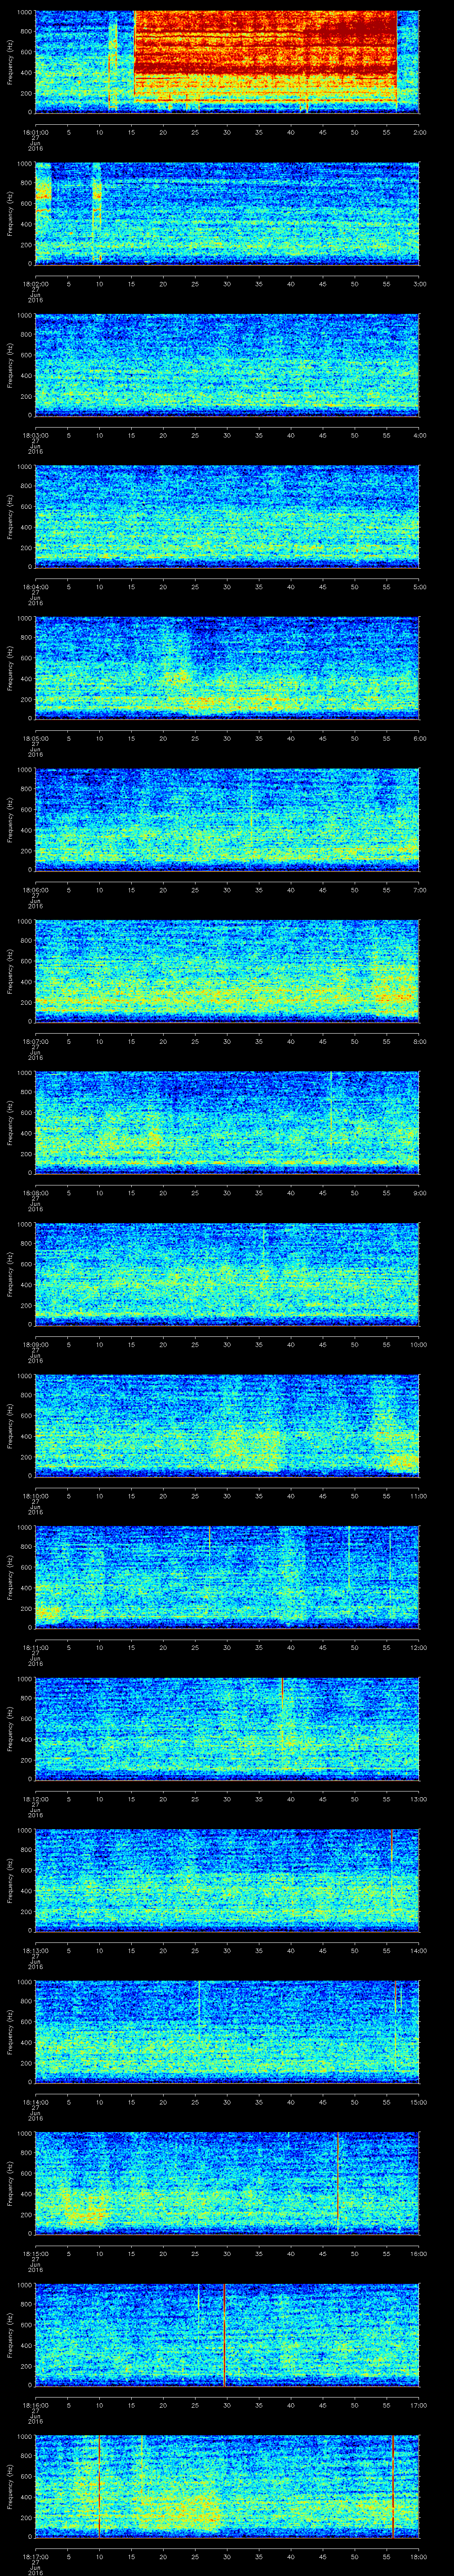Click the 18:08:00 timestamp label

[35, 1192]
